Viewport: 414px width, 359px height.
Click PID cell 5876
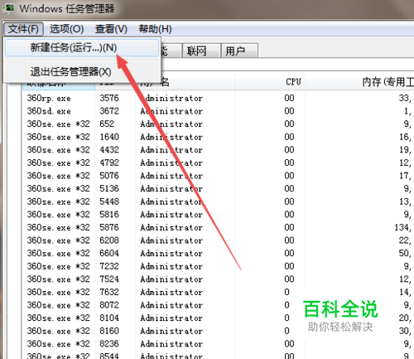[109, 227]
